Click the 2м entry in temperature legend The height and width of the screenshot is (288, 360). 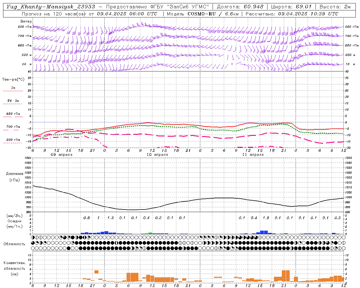[x=13, y=88]
